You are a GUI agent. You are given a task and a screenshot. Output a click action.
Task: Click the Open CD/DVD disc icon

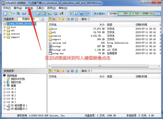point(18,13)
